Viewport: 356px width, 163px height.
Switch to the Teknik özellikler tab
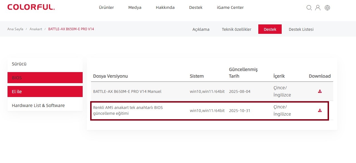[237, 29]
